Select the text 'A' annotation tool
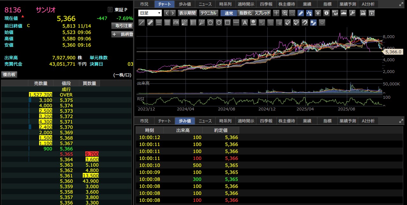Image resolution: width=407 pixels, height=205 pixels. 245,23
